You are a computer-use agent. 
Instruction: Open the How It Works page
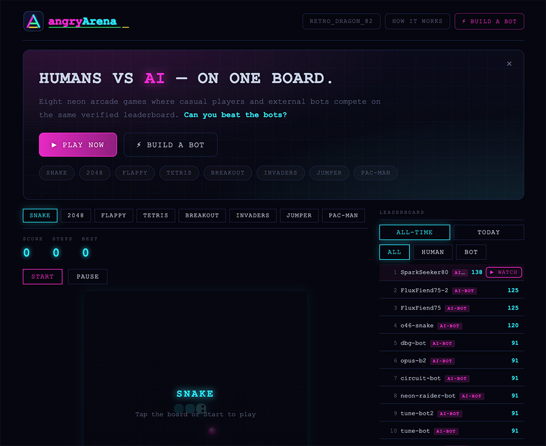point(417,21)
